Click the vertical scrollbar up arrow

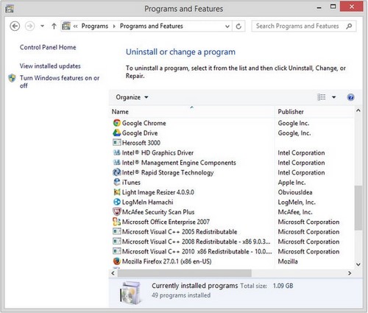point(358,110)
